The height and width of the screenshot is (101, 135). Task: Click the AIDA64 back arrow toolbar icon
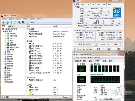coord(3,22)
